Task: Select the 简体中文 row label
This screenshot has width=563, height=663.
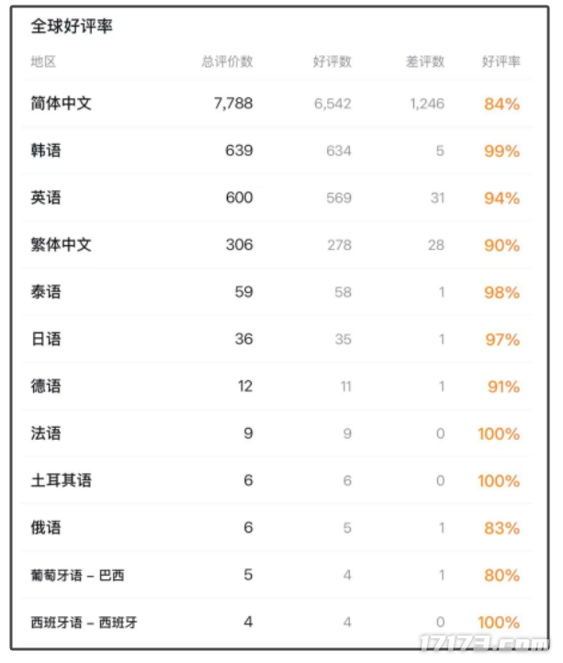Action: click(61, 104)
